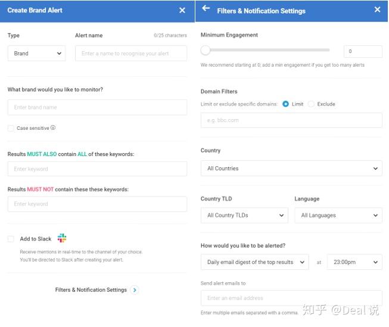Open the alert Type dropdown
The width and height of the screenshot is (389, 327).
click(36, 54)
